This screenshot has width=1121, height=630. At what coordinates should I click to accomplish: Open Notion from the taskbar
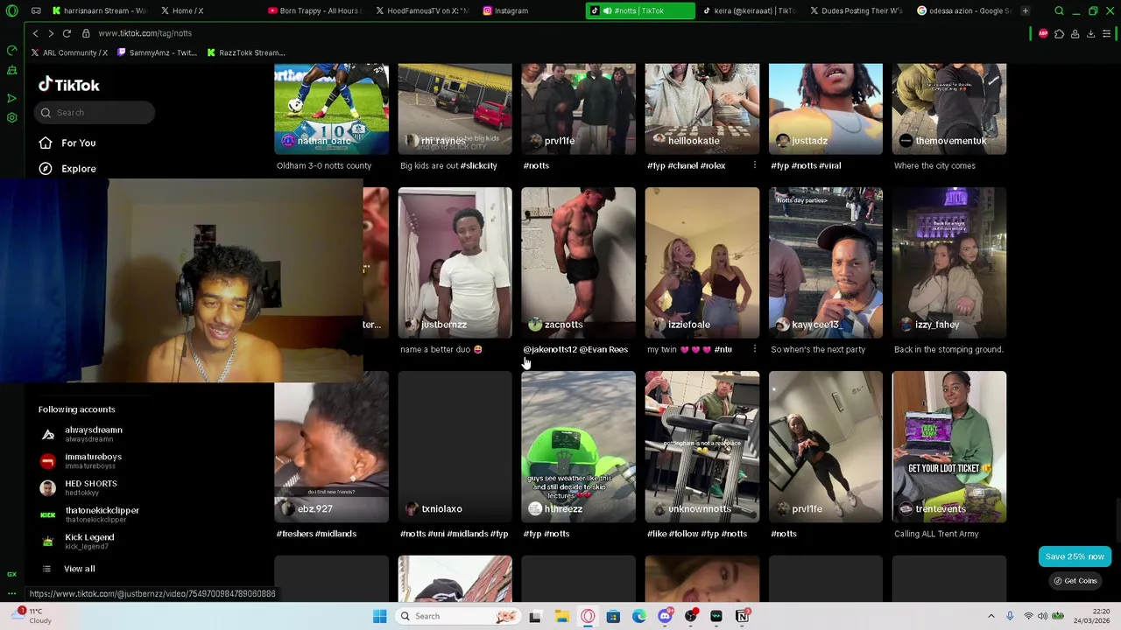(x=742, y=616)
